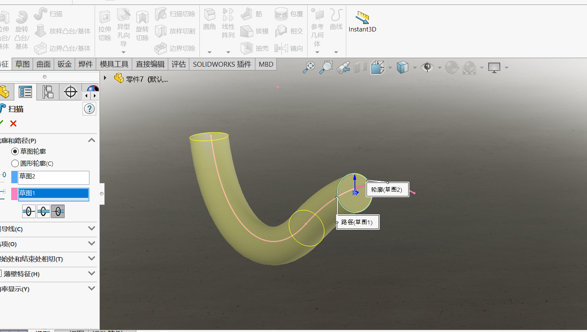Screen dimensions: 587x332
Task: Open the DimXpertManager crosshair tab
Action: pyautogui.click(x=71, y=92)
